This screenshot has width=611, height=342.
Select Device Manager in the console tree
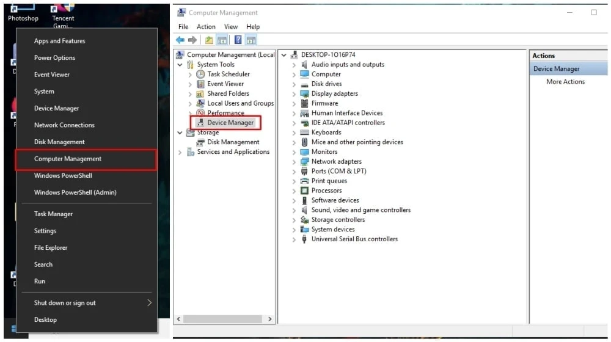[230, 123]
